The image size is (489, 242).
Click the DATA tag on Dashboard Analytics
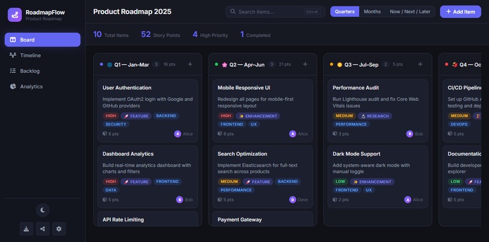[x=110, y=190]
